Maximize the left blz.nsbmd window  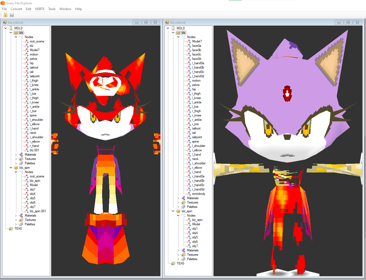(146, 22)
